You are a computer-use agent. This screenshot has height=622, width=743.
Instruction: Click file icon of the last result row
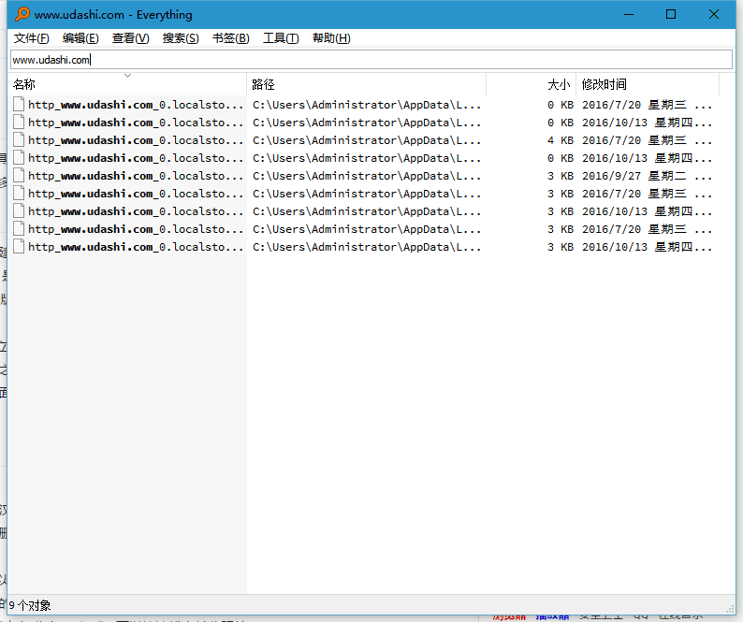19,247
